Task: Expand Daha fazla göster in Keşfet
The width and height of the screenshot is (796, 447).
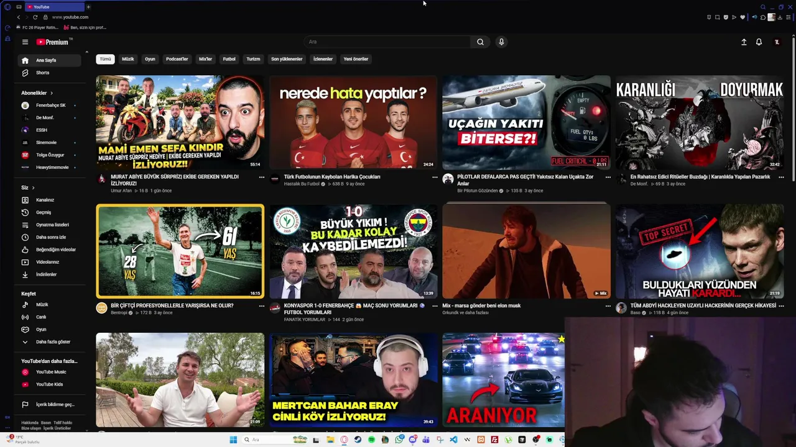Action: [x=50, y=341]
